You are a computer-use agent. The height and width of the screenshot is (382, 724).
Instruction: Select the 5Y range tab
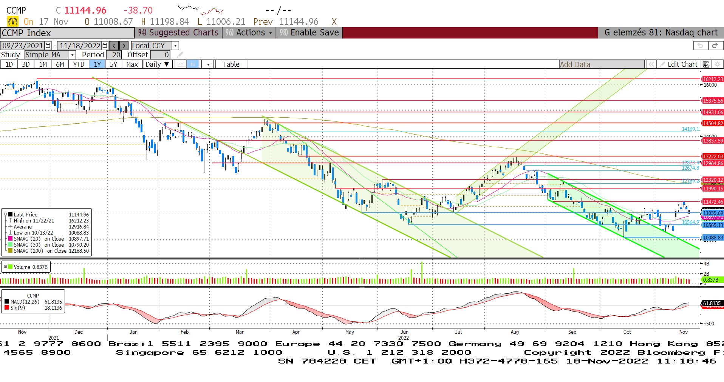click(x=114, y=64)
